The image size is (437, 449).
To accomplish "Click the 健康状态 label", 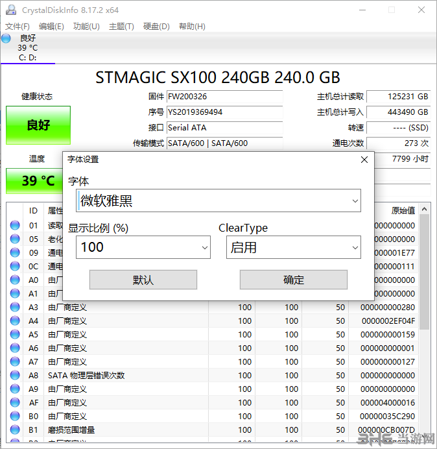I will click(x=37, y=97).
